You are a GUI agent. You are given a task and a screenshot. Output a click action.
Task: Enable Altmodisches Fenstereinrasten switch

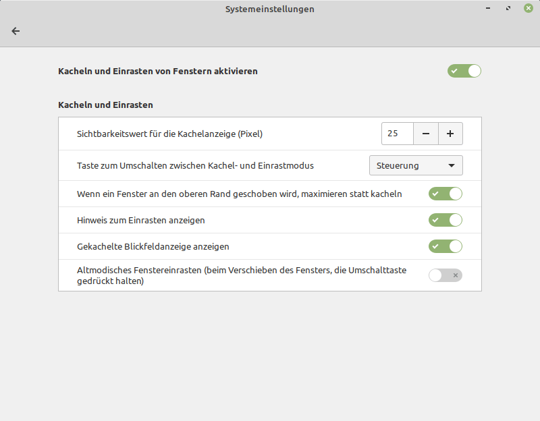click(x=445, y=275)
